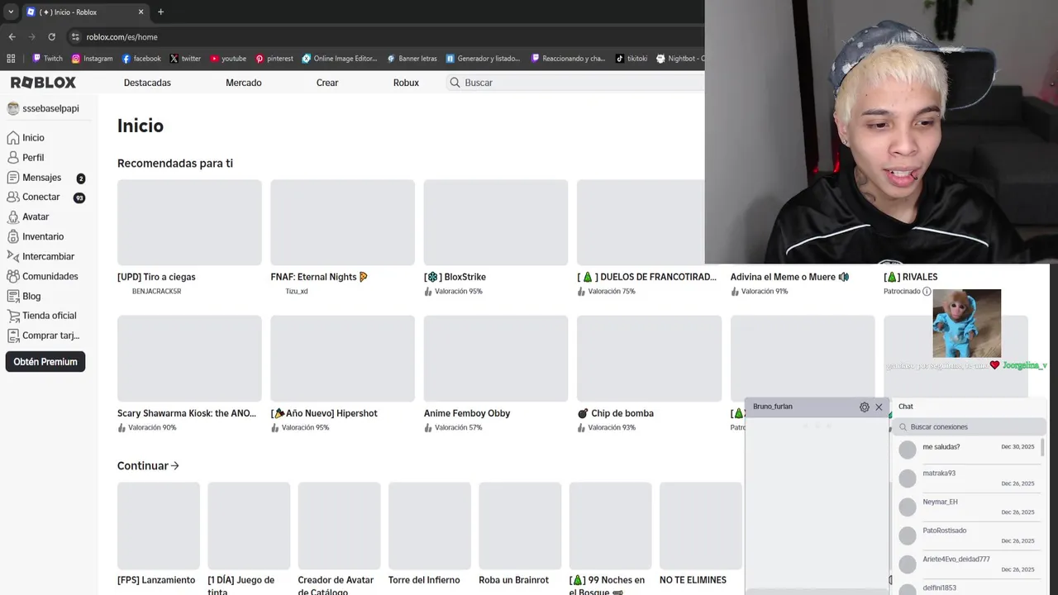Open Chip de bomba game card
1058x595 pixels.
(649, 374)
